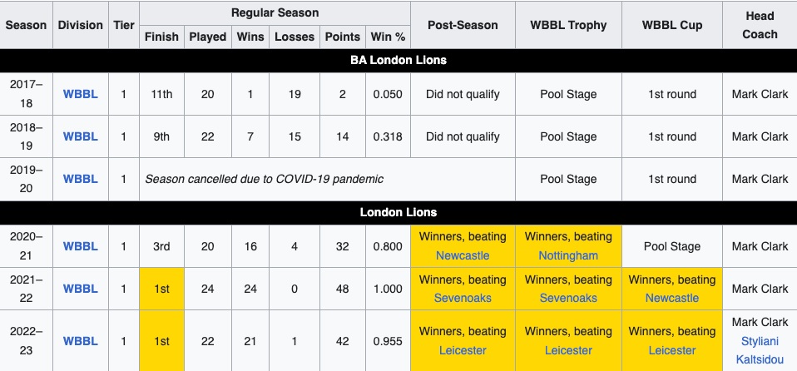
Task: Select the gold 1st finish cell for 2021–22
Action: [x=161, y=289]
